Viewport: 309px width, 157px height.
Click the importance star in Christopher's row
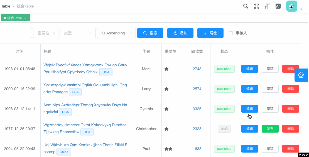click(x=166, y=129)
